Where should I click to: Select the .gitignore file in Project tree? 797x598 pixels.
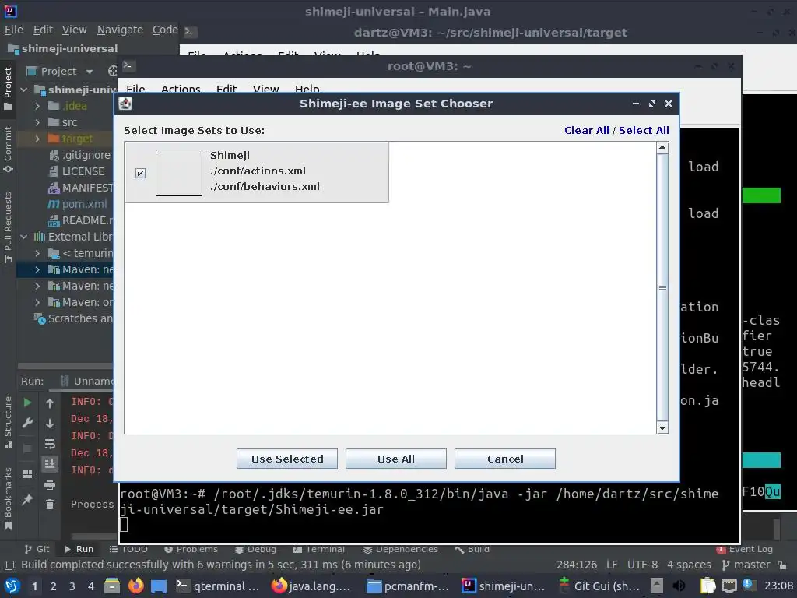pos(79,155)
